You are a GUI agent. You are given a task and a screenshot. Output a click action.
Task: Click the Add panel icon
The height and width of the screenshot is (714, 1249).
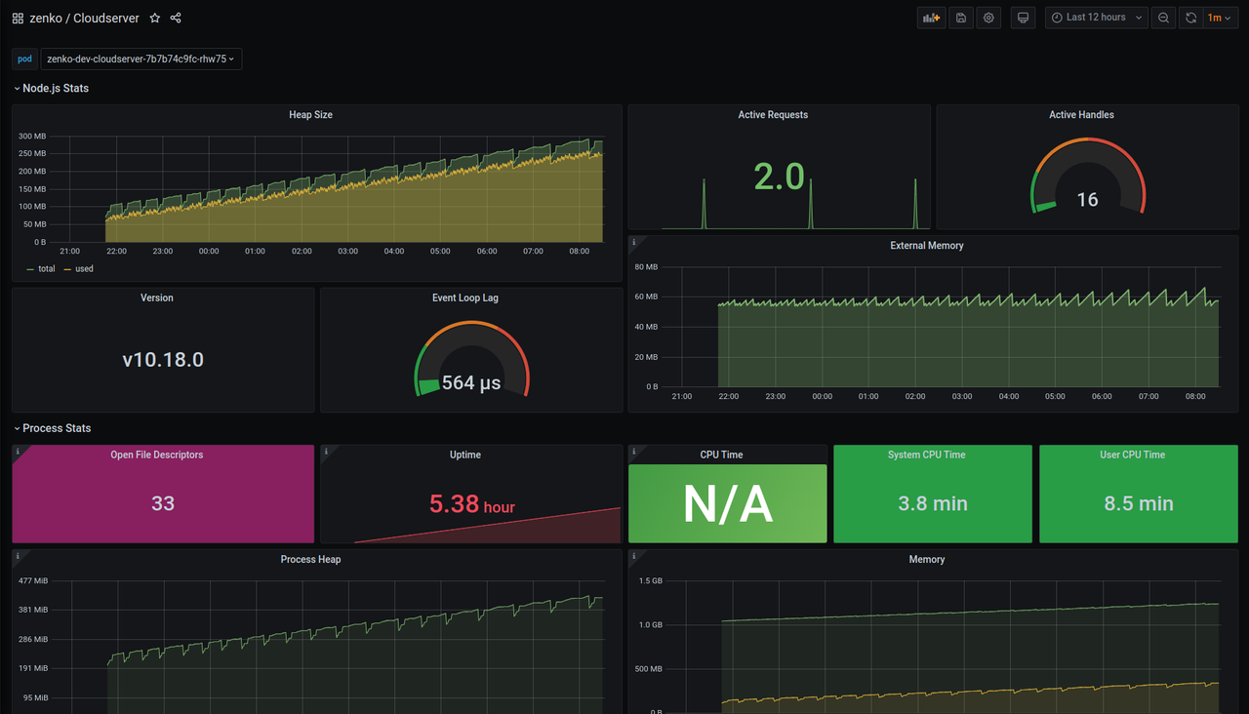pos(931,18)
